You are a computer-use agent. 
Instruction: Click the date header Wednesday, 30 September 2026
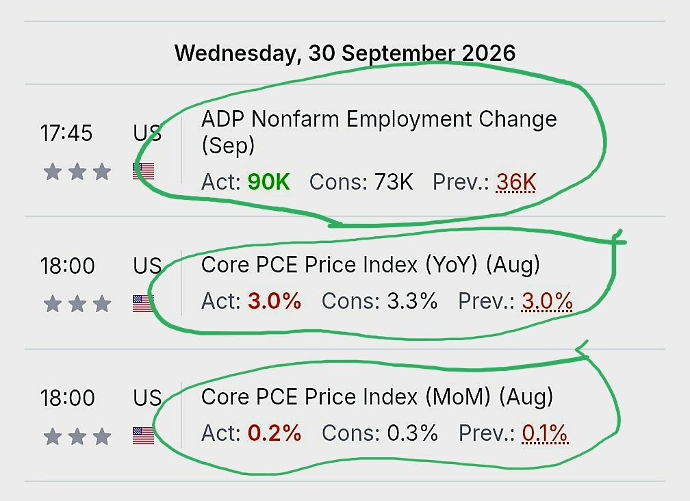[345, 53]
